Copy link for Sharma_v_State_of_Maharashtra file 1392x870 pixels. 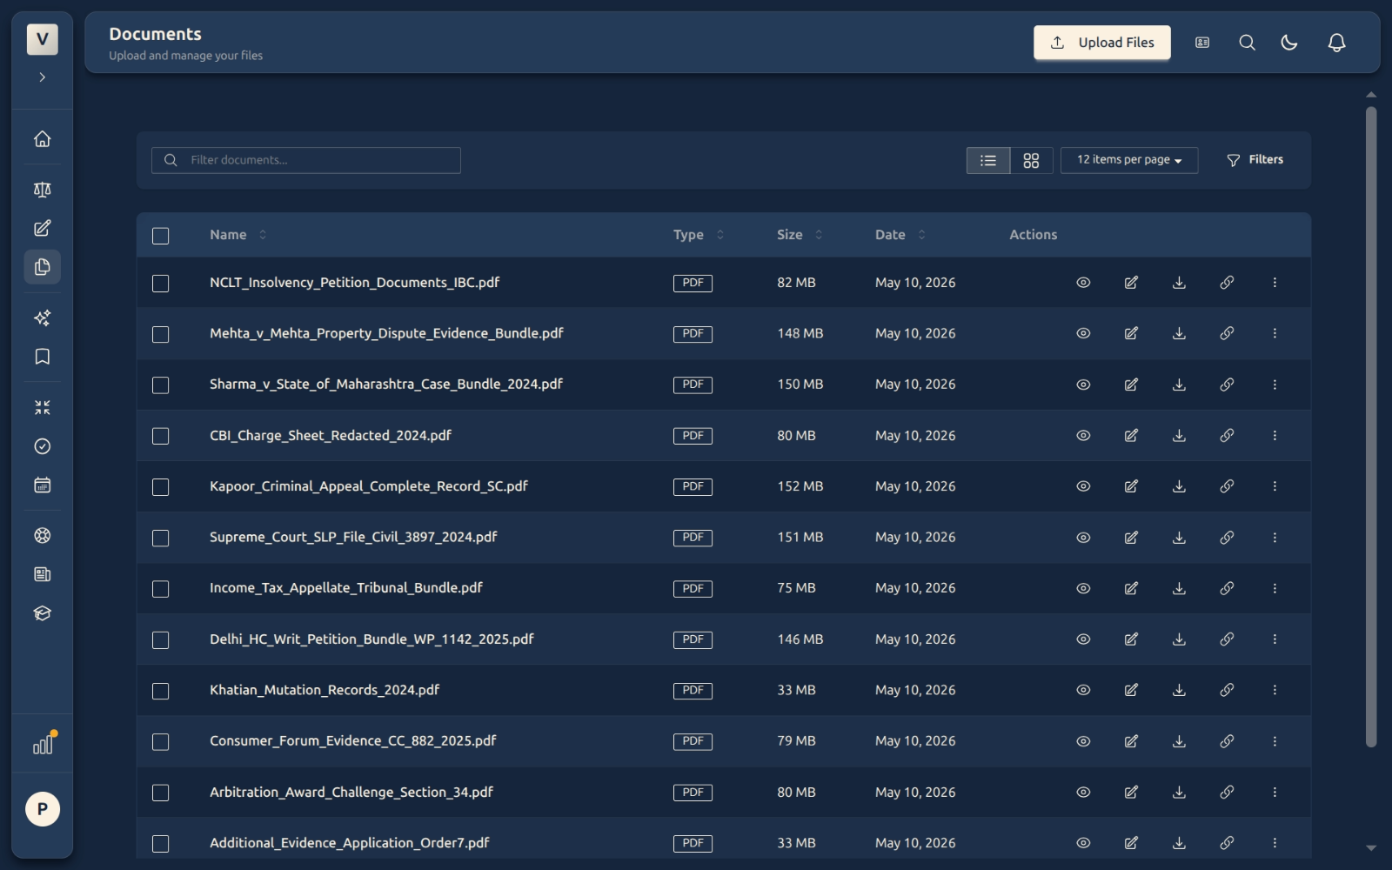tap(1227, 385)
